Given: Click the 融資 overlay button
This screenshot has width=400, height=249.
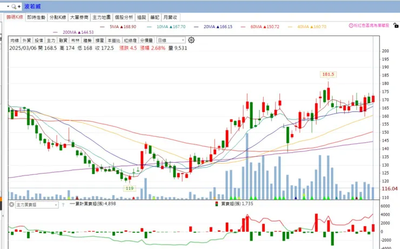Looking at the screenshot, I should pyautogui.click(x=63, y=40).
